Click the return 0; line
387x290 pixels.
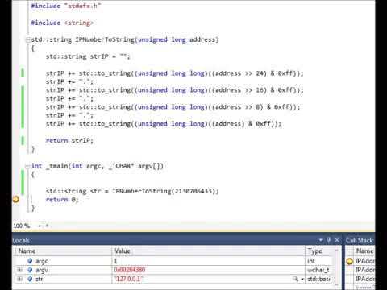click(62, 200)
